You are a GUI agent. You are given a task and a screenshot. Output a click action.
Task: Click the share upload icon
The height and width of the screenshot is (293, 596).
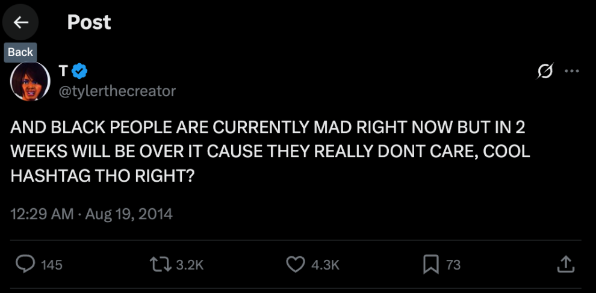click(x=565, y=264)
